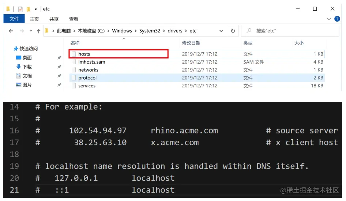The image size is (346, 201).
Task: Click the New Folder quick access icon
Action: (x=28, y=9)
